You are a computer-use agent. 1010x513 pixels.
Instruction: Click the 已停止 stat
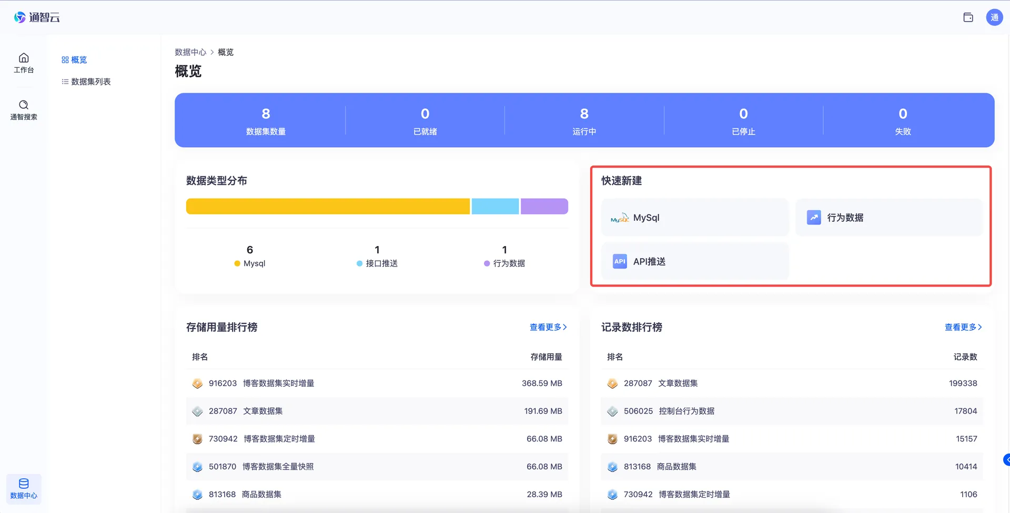pos(743,121)
